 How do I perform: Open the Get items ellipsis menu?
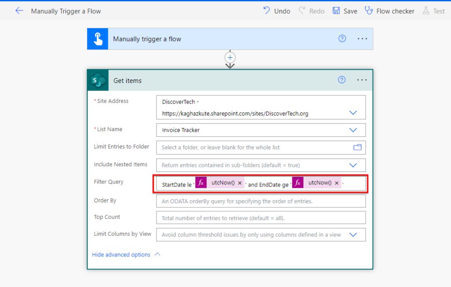point(362,80)
